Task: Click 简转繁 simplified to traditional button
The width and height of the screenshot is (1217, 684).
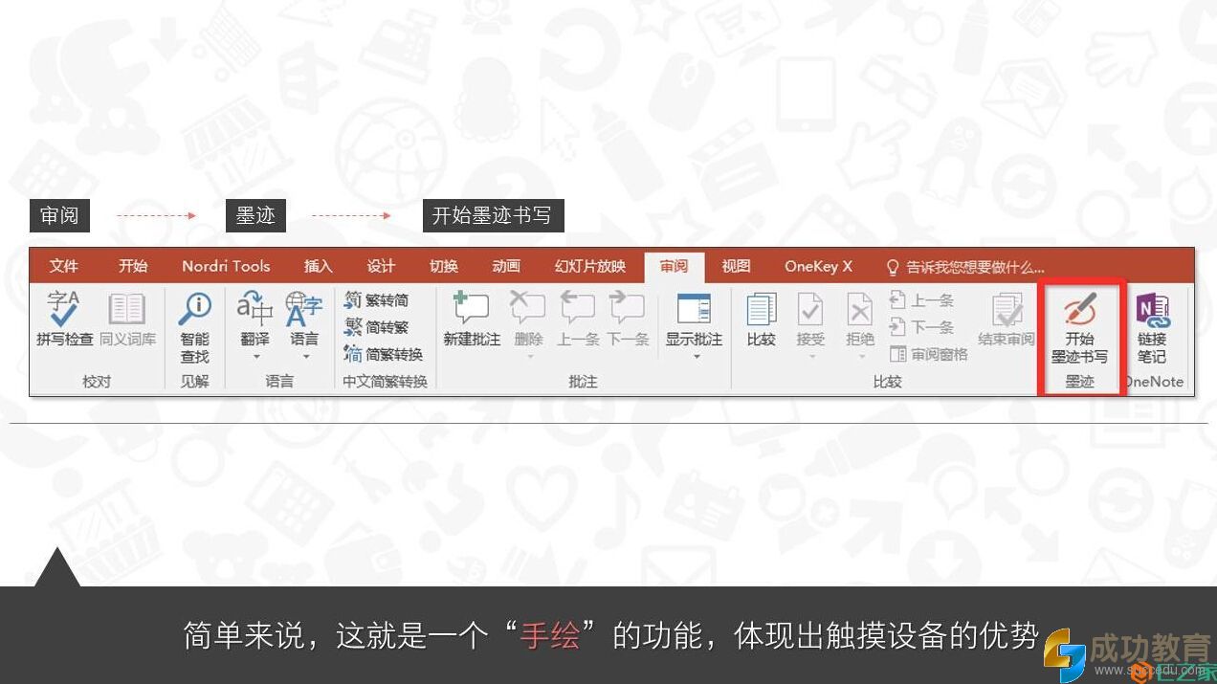Action: coord(377,327)
